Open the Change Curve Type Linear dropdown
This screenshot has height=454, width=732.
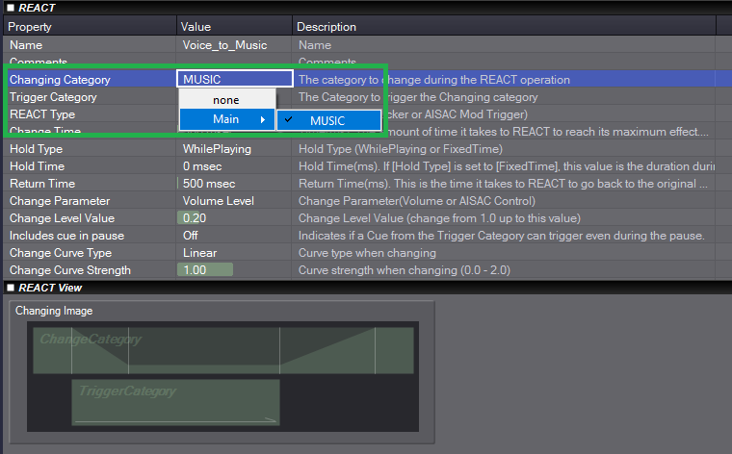[199, 253]
